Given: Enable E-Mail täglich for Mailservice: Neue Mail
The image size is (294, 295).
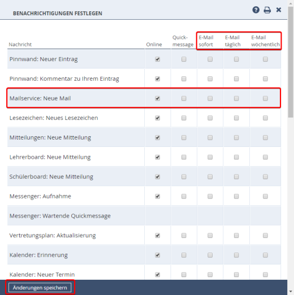Looking at the screenshot, I should coord(236,98).
